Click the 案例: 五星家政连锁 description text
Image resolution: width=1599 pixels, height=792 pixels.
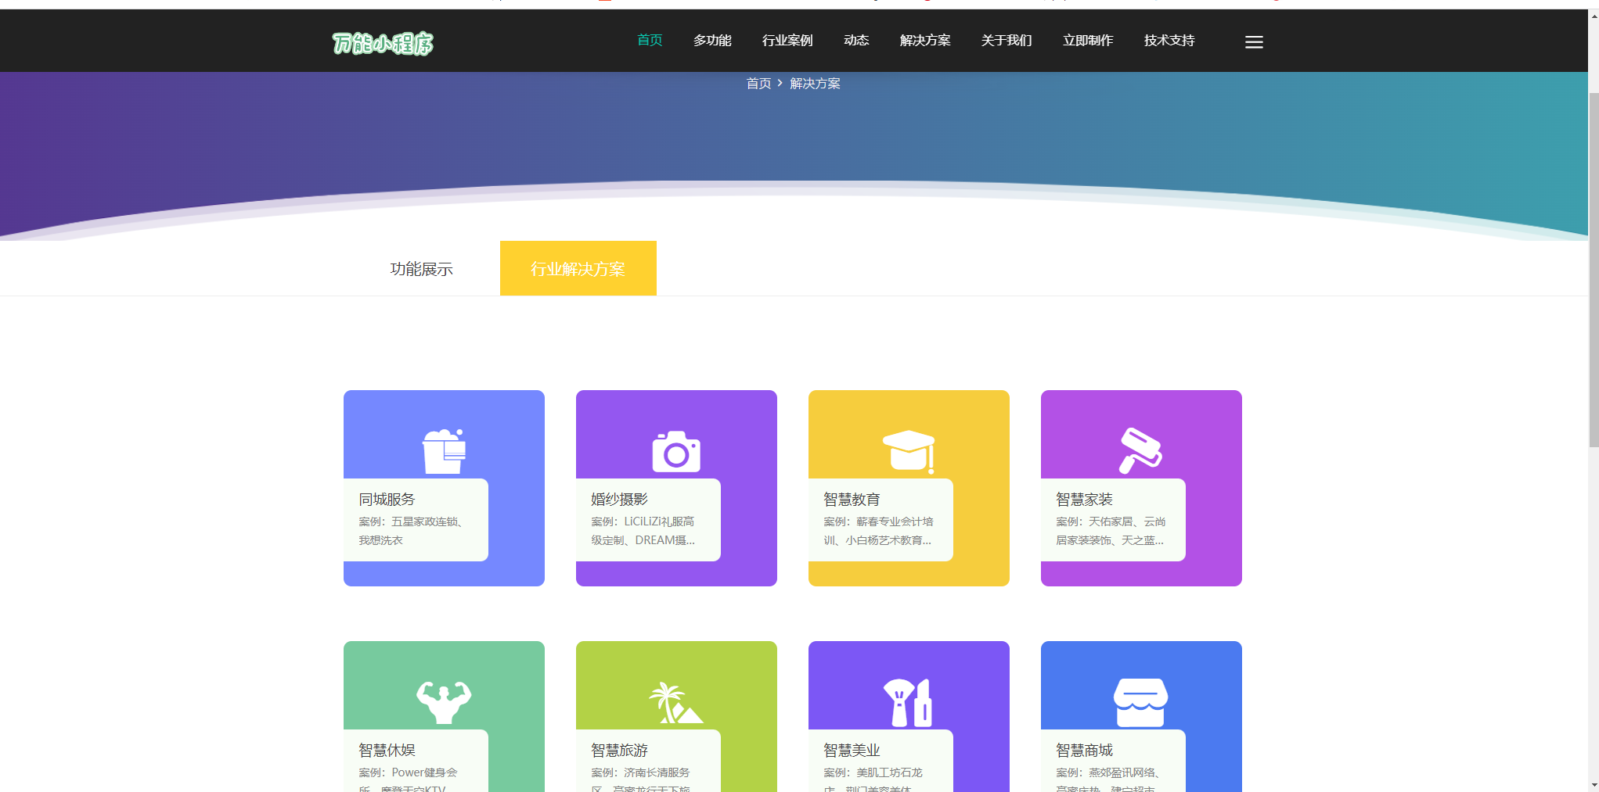click(x=412, y=531)
